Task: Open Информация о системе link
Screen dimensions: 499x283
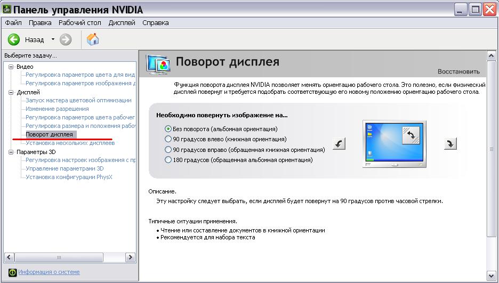Action: pyautogui.click(x=49, y=272)
